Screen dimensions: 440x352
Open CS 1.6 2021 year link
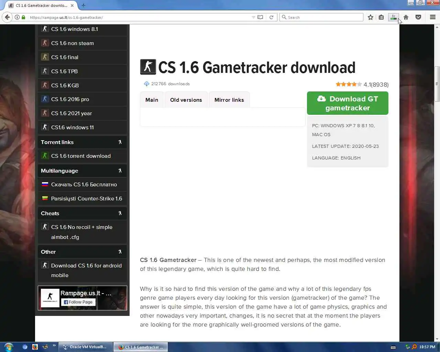click(71, 113)
